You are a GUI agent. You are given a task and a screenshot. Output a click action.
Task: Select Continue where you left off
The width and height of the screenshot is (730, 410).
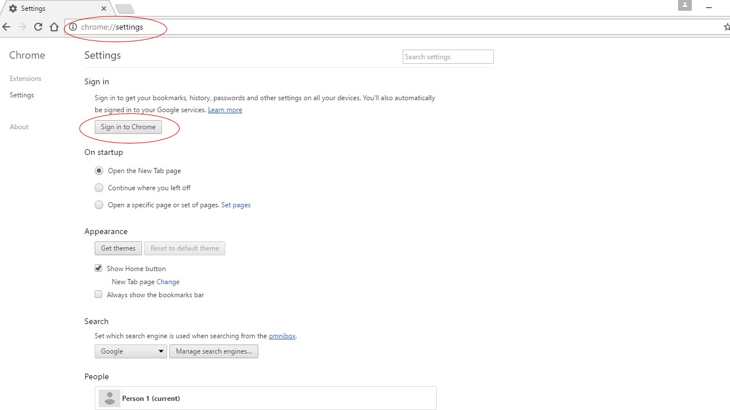(x=99, y=188)
